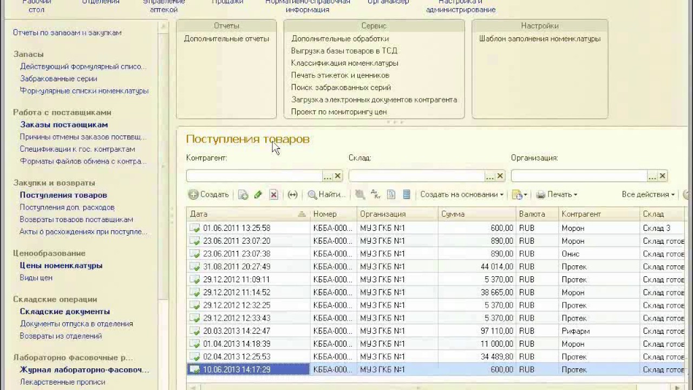Open the Цены номенклатуры link
Screen dimensions: 693x390
[61, 265]
